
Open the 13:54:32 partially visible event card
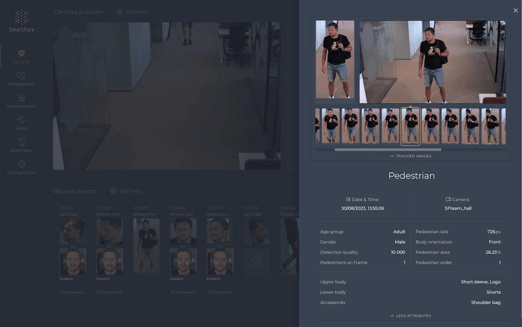pyautogui.click(x=289, y=251)
